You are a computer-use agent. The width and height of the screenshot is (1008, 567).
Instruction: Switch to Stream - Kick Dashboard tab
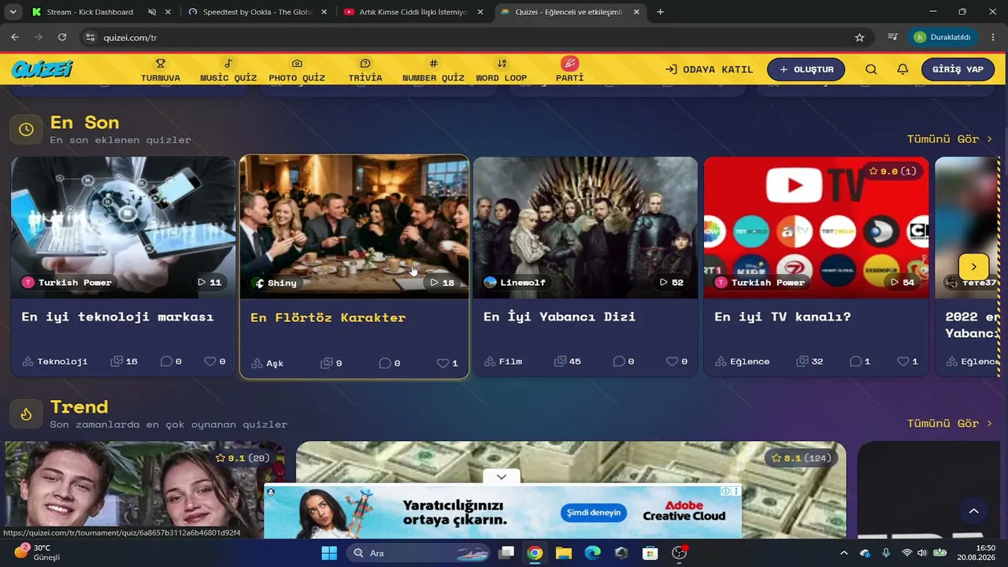click(91, 12)
